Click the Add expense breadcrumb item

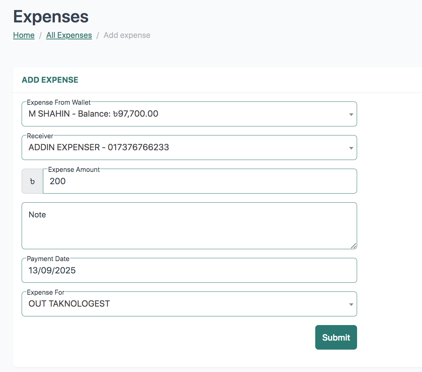point(127,35)
